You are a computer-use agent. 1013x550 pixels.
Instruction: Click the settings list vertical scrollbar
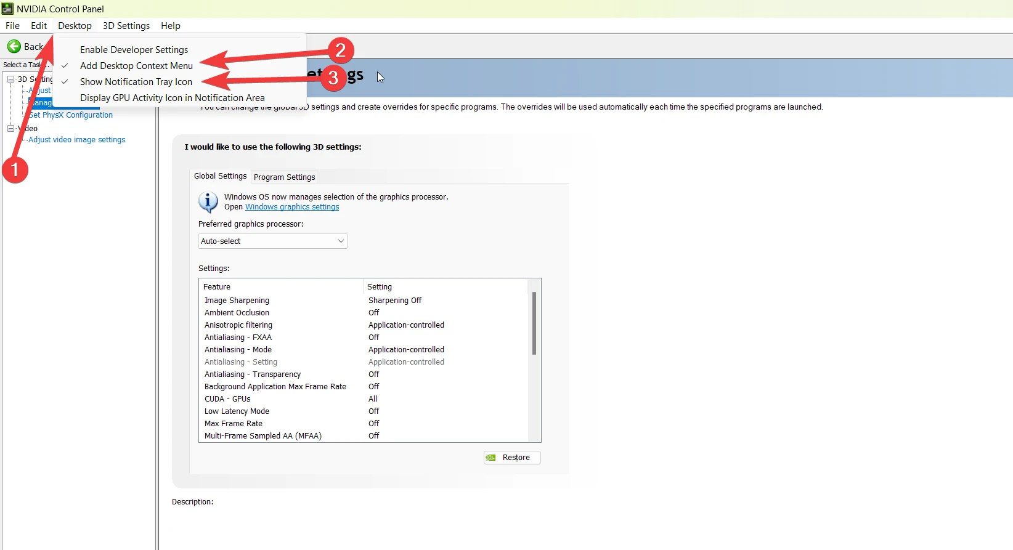point(534,323)
